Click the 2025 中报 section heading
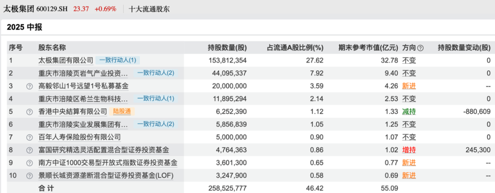Screen dimensions: 495x193 (25, 28)
